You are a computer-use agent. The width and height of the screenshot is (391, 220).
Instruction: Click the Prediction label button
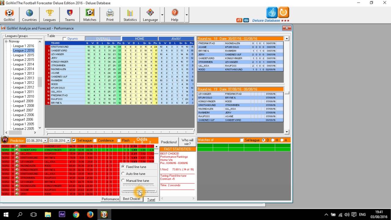(17, 141)
